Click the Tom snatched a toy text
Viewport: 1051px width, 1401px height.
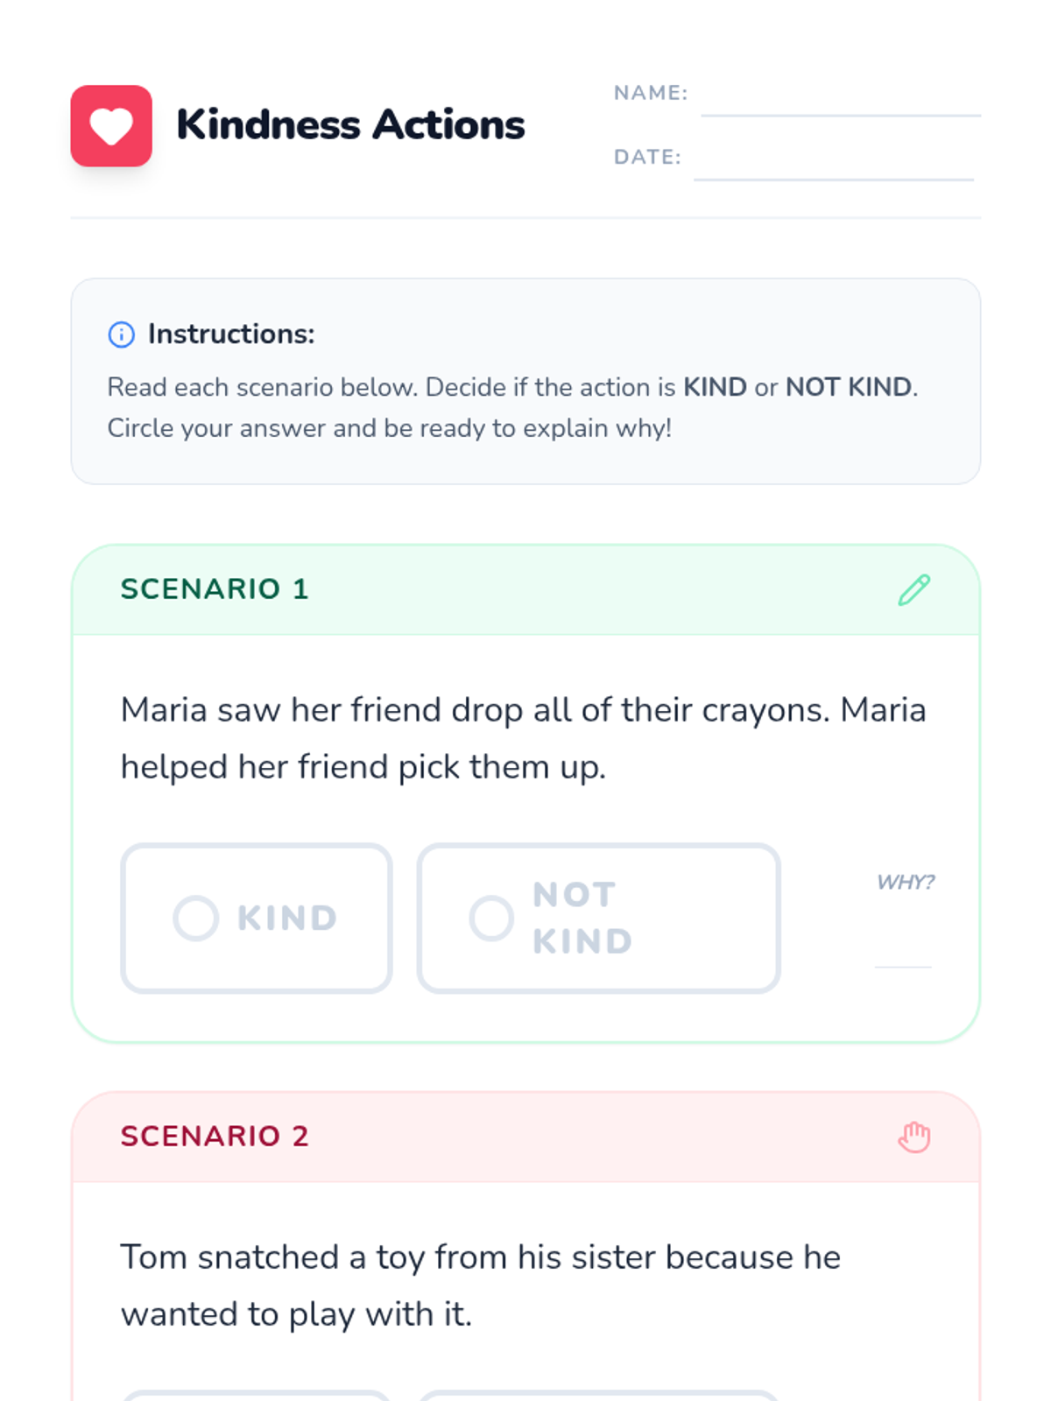pos(480,1285)
